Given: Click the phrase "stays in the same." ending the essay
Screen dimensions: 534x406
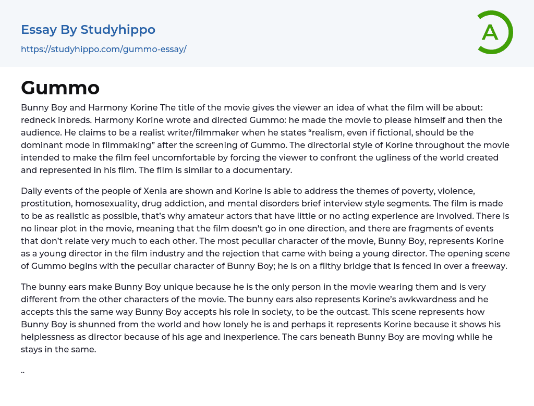Looking at the screenshot, I should point(58,349).
